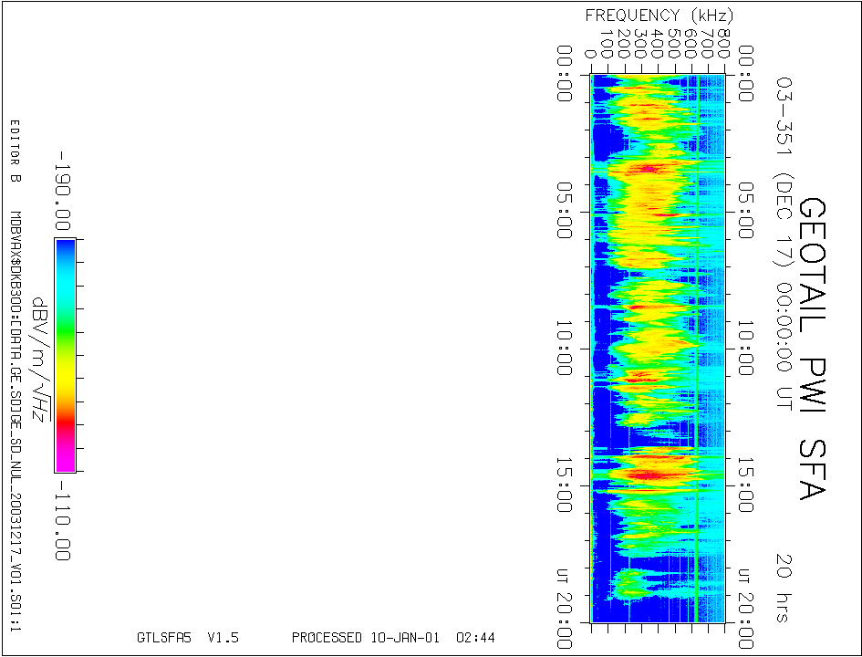
Task: Pick the blue end of the color scale bar
Action: point(65,251)
